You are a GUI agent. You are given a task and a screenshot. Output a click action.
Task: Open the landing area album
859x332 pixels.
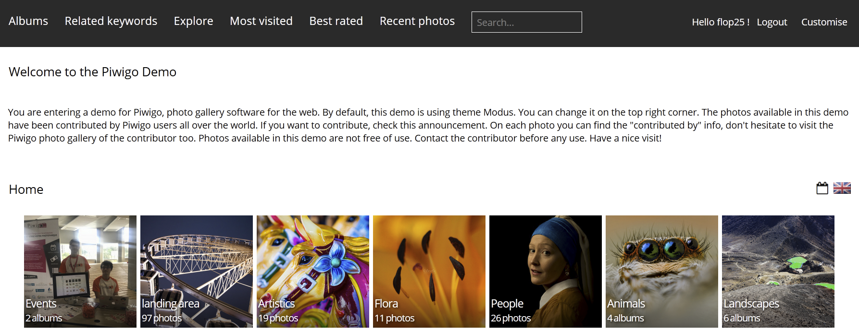(196, 271)
